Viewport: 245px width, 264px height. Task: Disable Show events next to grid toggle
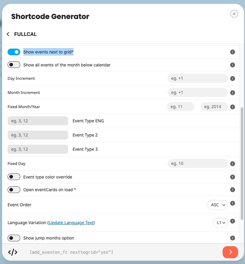pos(14,52)
